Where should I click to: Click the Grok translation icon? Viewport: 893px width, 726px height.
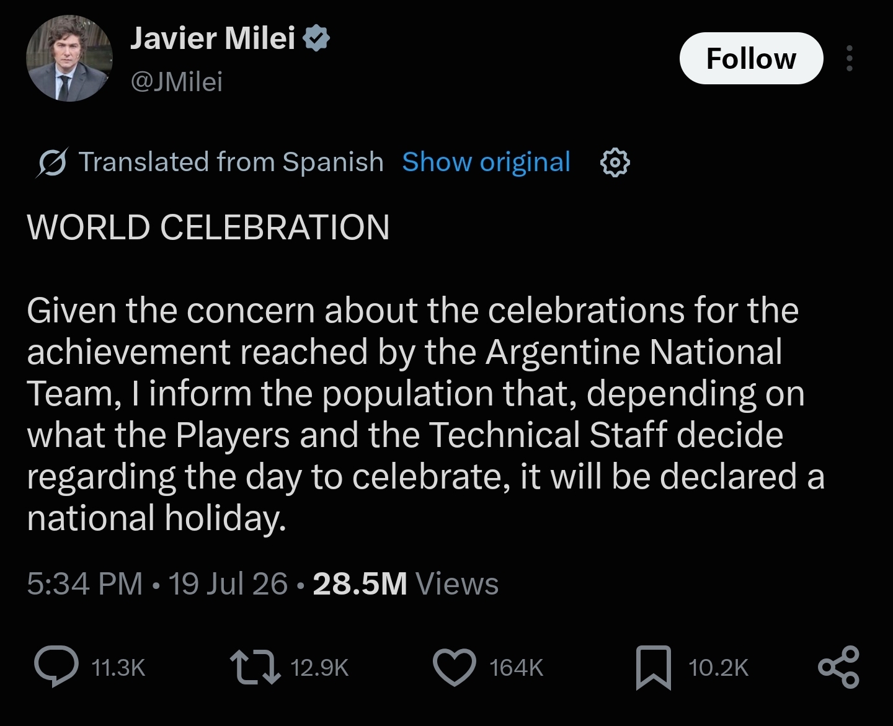click(51, 163)
